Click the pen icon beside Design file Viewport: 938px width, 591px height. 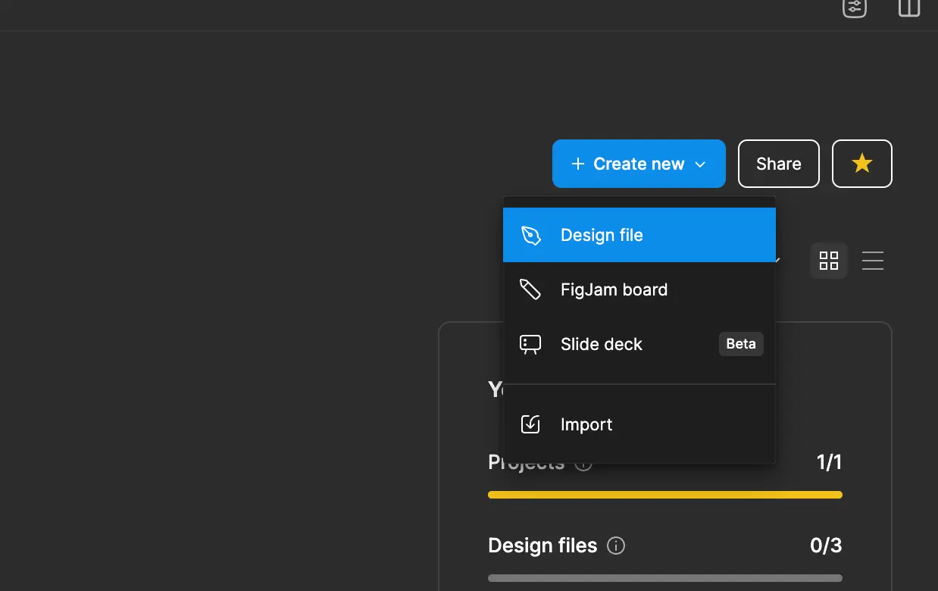(x=531, y=235)
